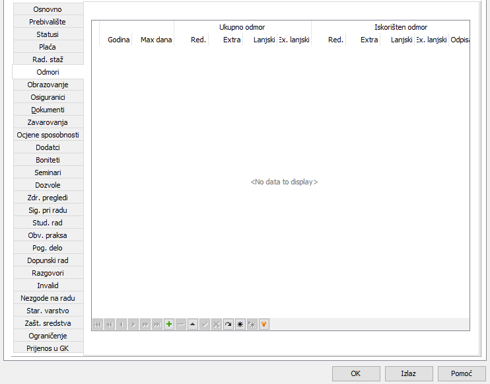Screen dimensions: 490x384
Task: Click the next record arrow icon
Action: [133, 325]
